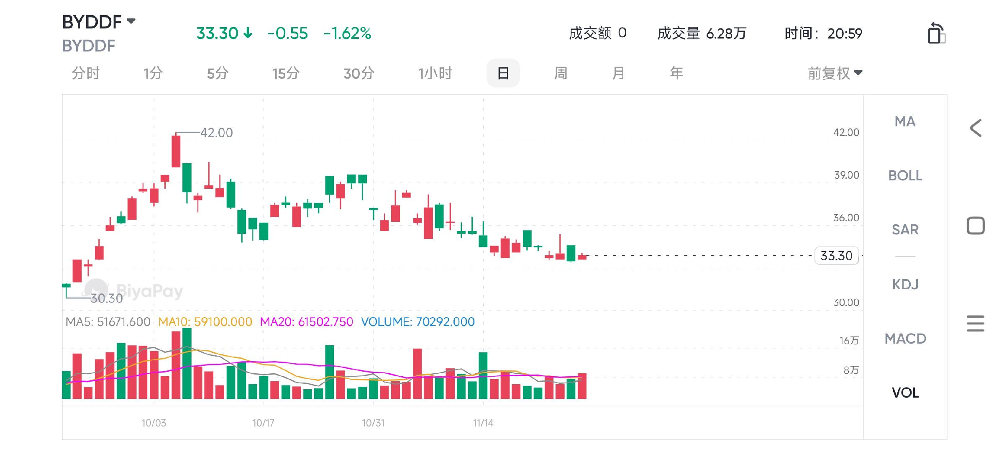Show the MACD sub-chart indicator
This screenshot has width=1004, height=452.
pyautogui.click(x=905, y=338)
